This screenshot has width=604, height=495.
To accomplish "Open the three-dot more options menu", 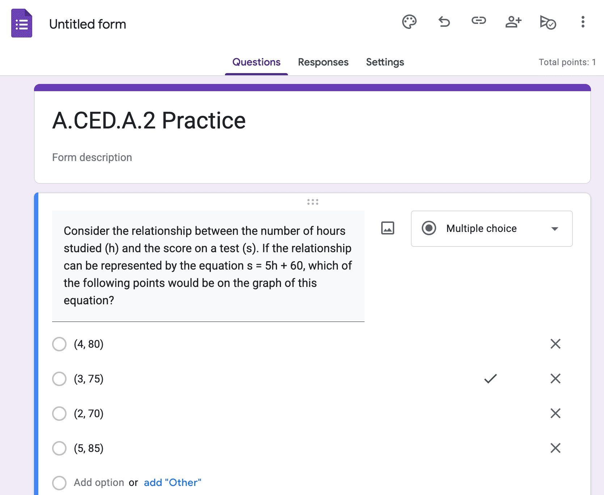I will (583, 22).
